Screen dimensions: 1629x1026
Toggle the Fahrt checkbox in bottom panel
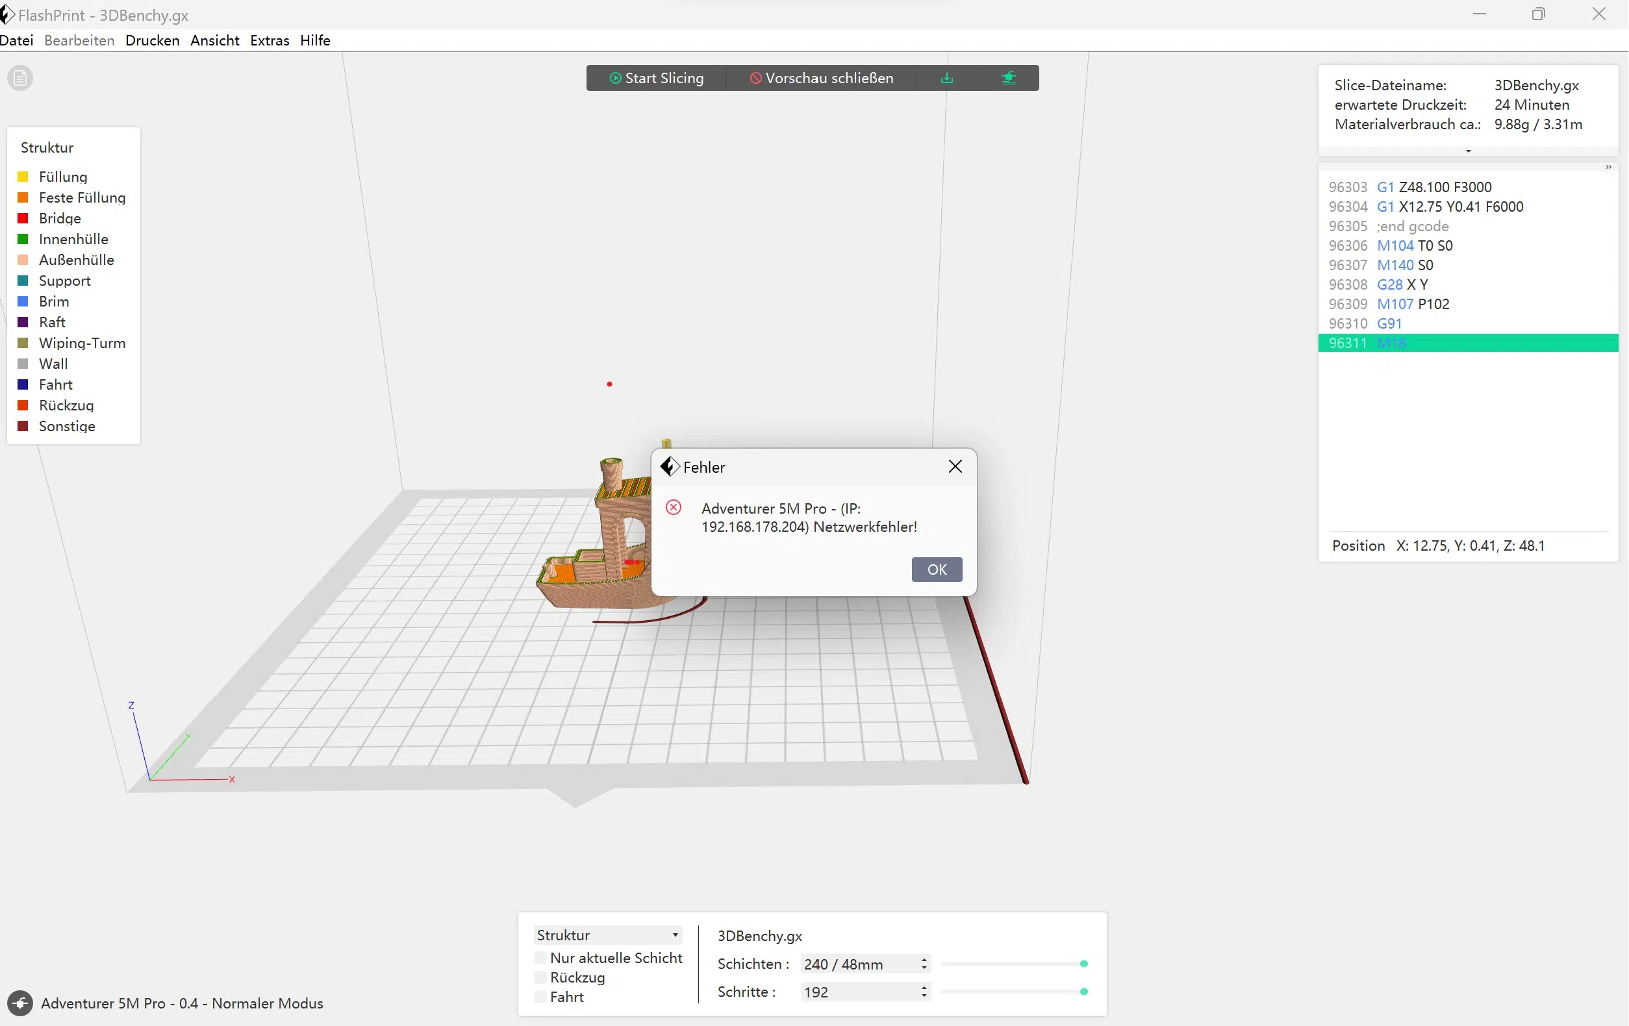point(540,997)
